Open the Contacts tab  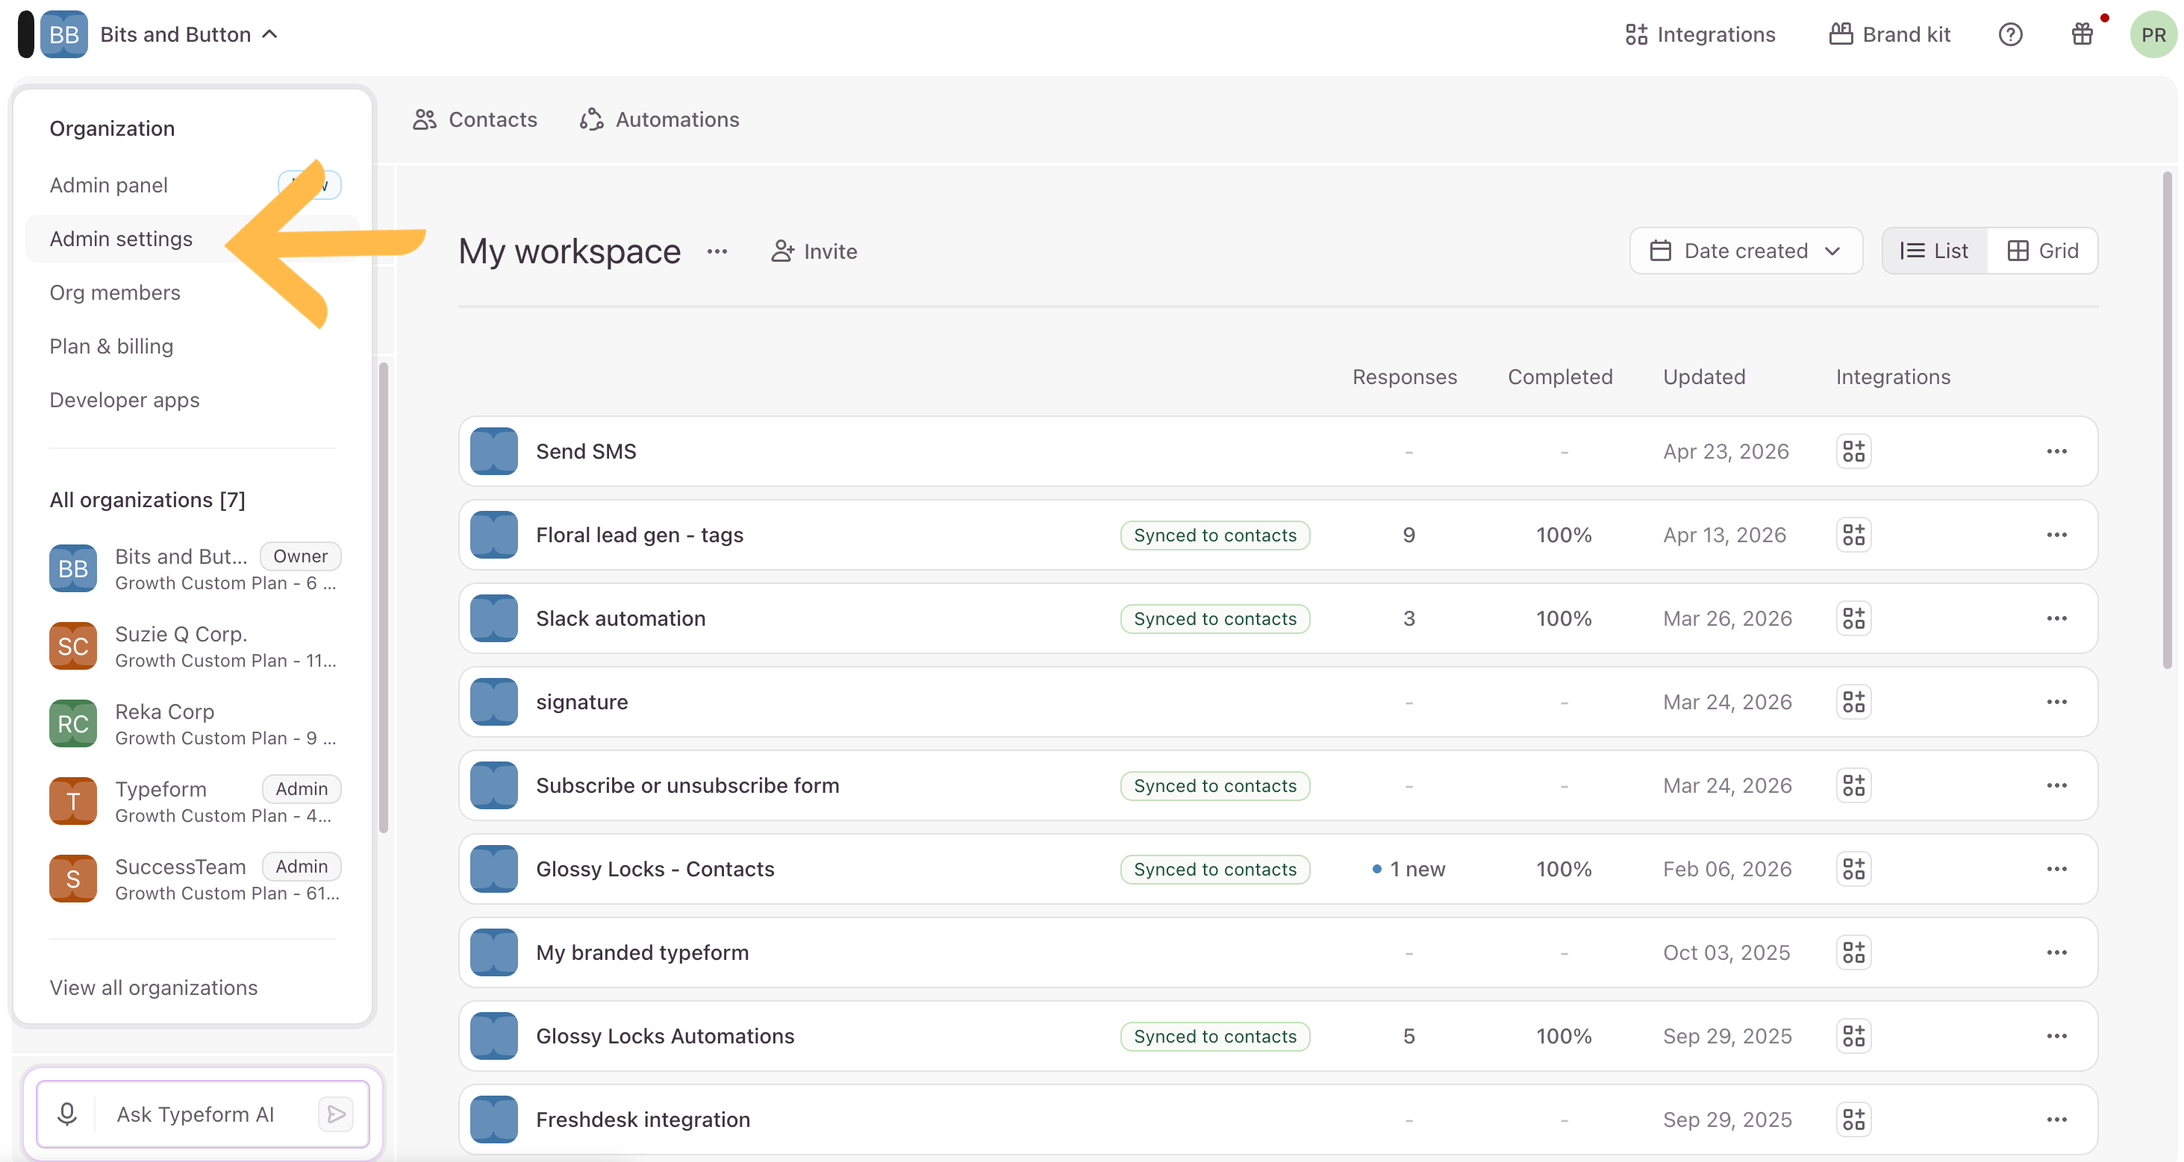click(475, 119)
